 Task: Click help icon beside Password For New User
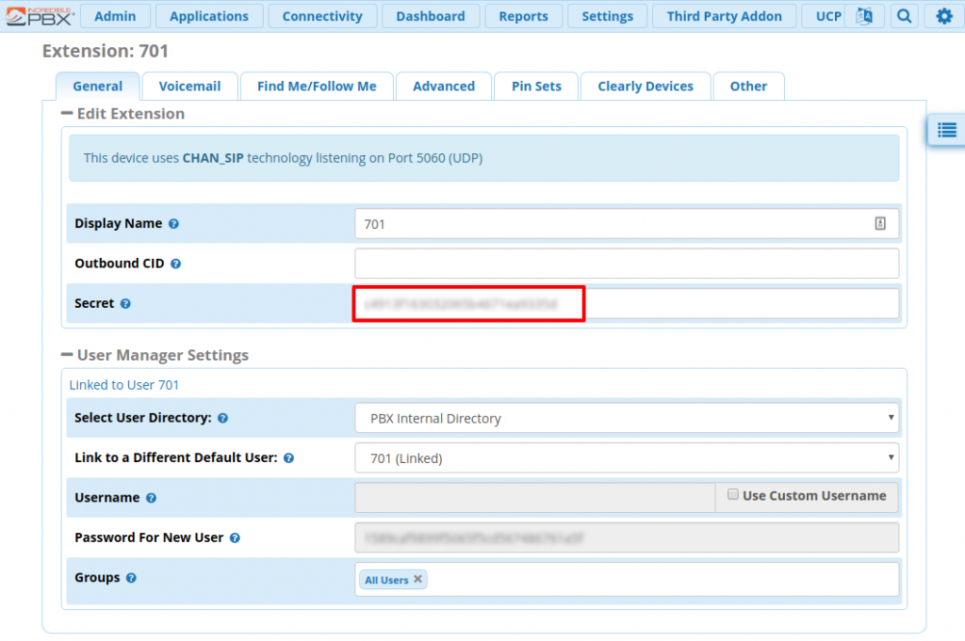pos(235,537)
